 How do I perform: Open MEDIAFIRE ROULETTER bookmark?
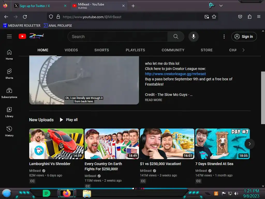[22, 26]
